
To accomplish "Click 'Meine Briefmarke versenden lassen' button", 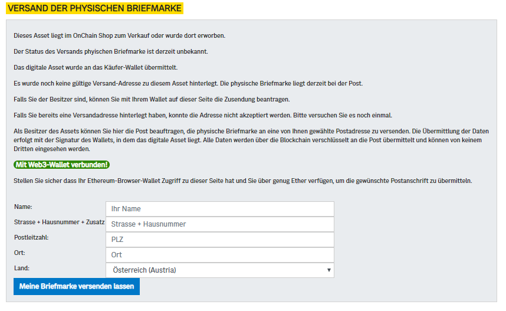I will [77, 286].
